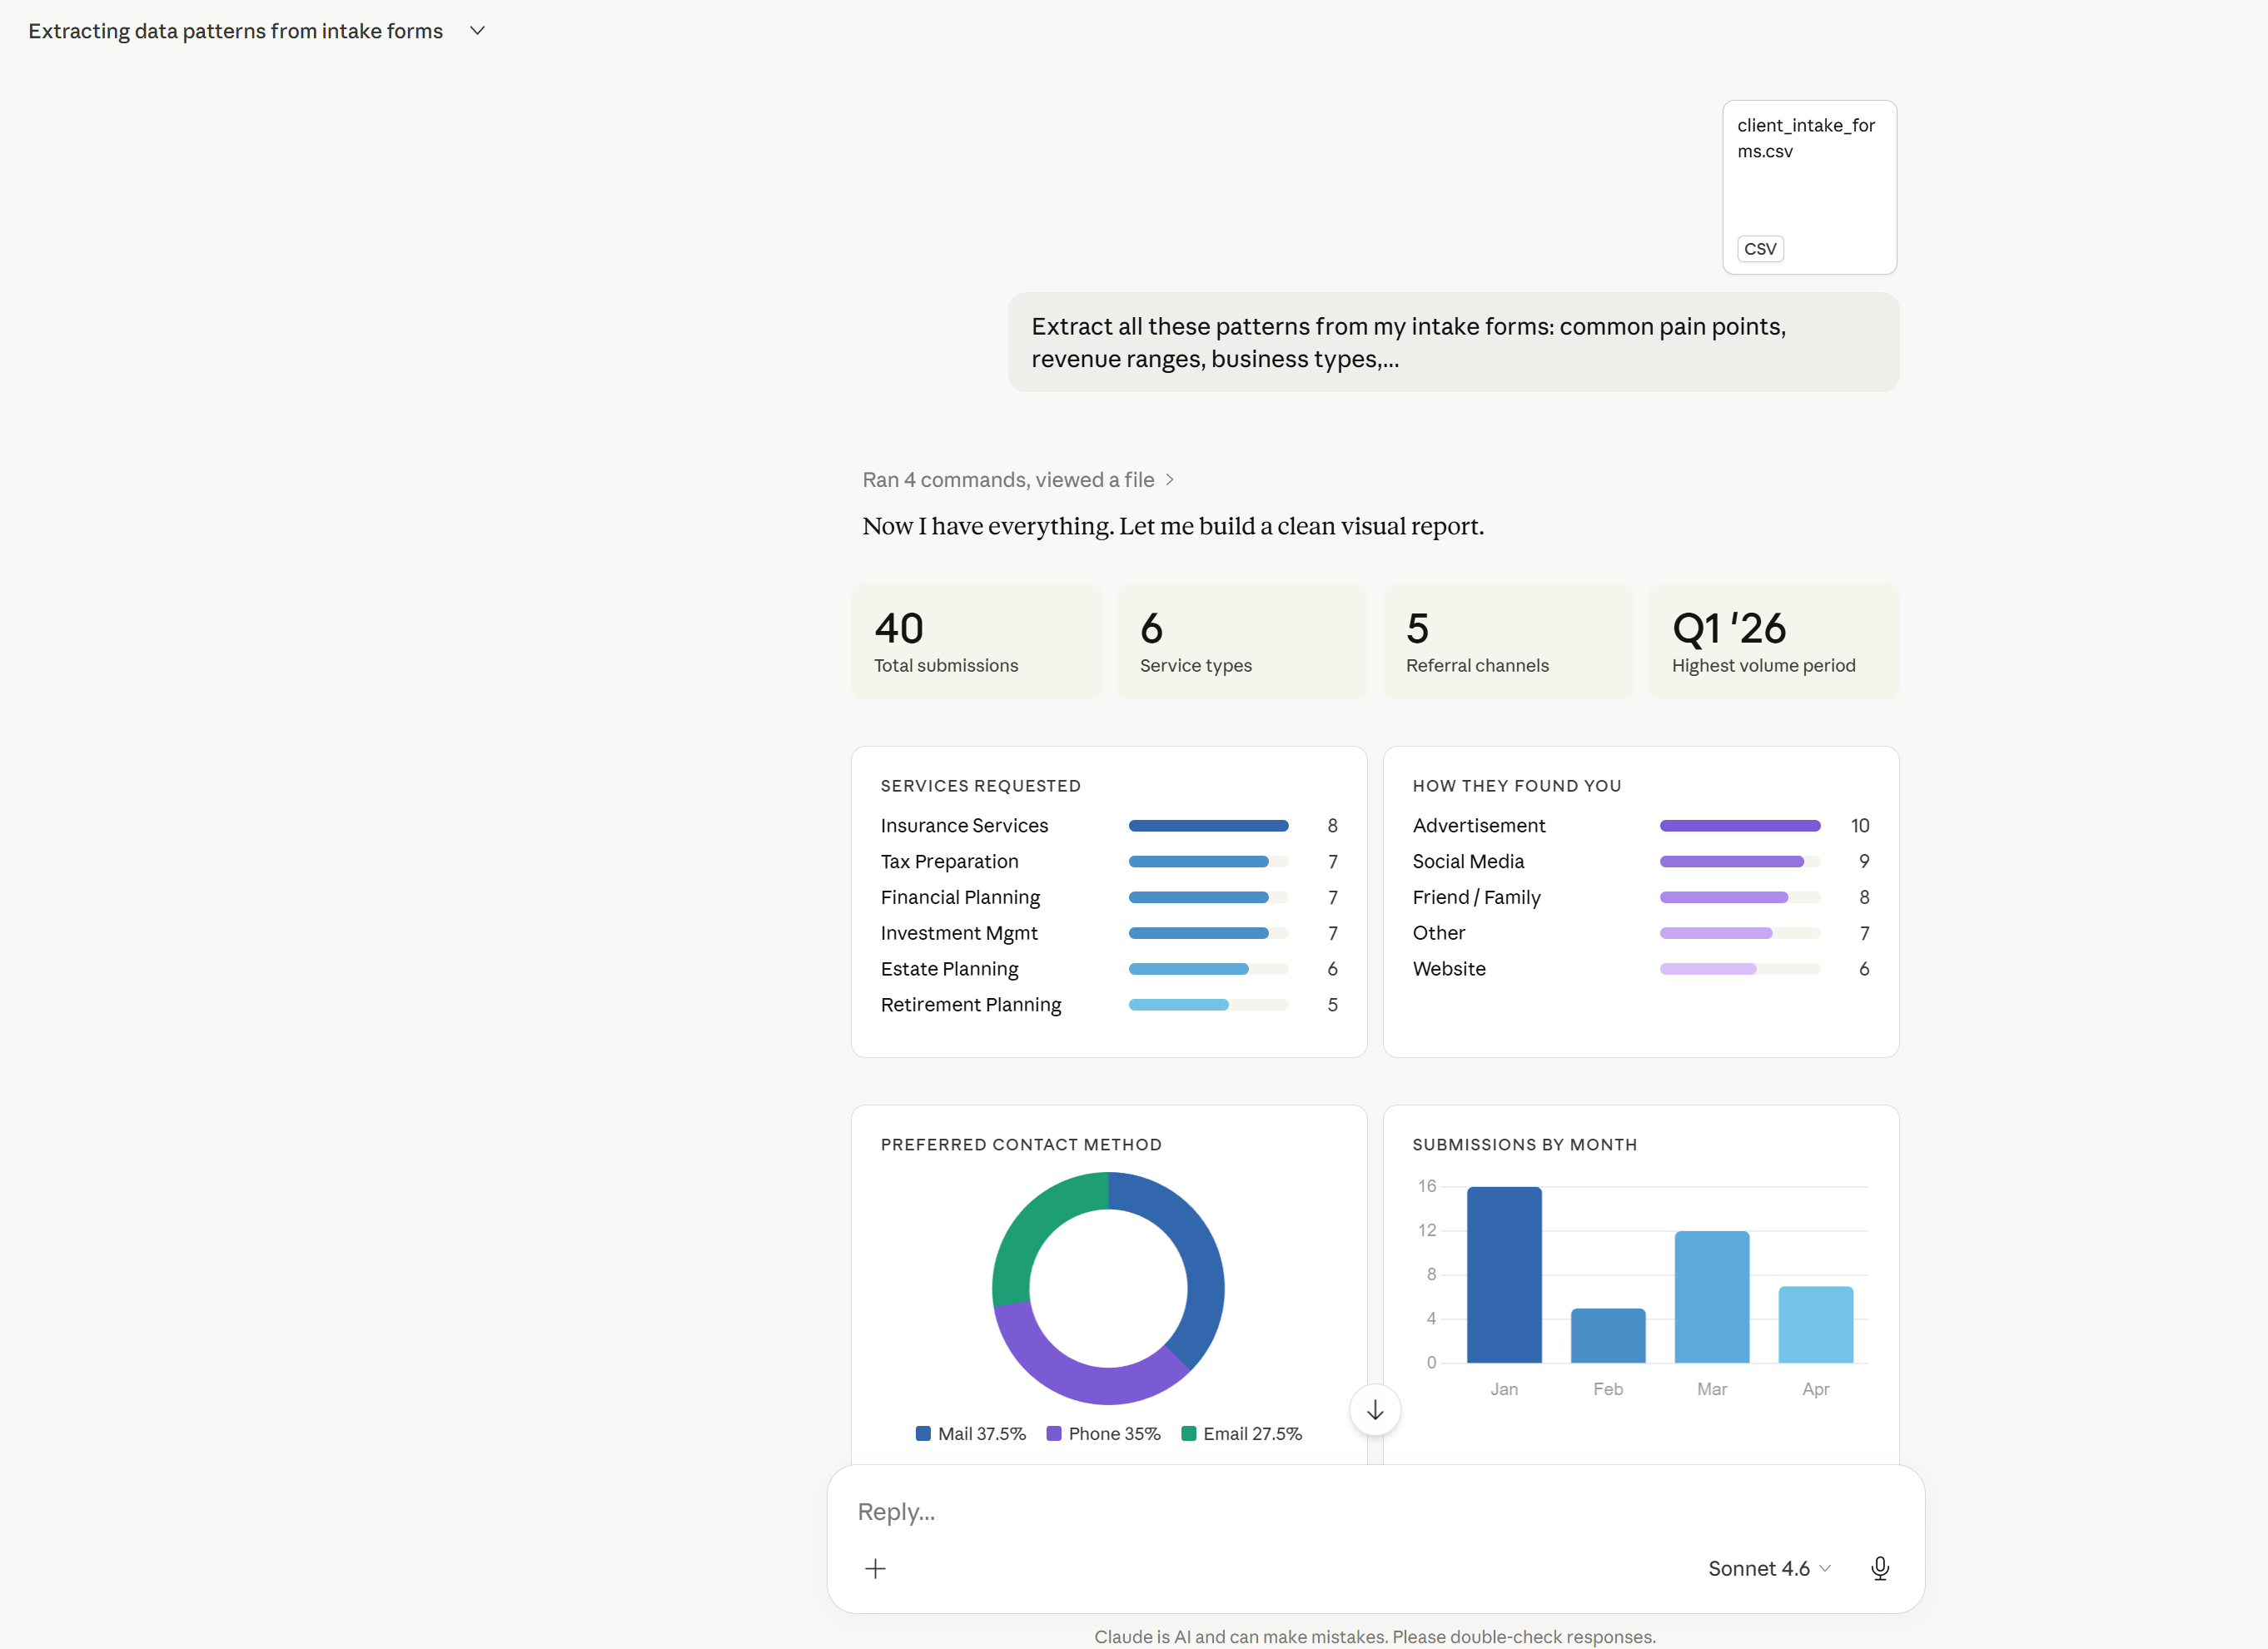2268x1649 pixels.
Task: Click the Email 27.5% legend swatch
Action: pos(1189,1433)
